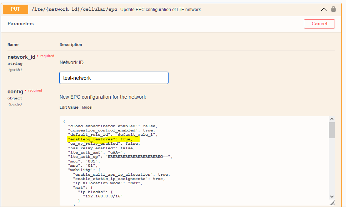Image resolution: width=346 pixels, height=207 pixels.
Task: Click the orange PUT method badge
Action: [x=15, y=9]
